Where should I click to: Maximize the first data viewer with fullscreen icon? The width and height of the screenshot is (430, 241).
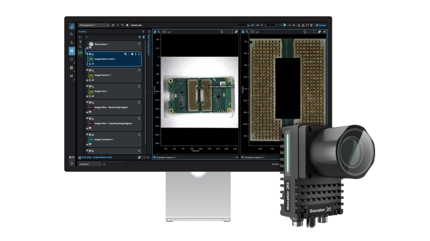(x=231, y=31)
